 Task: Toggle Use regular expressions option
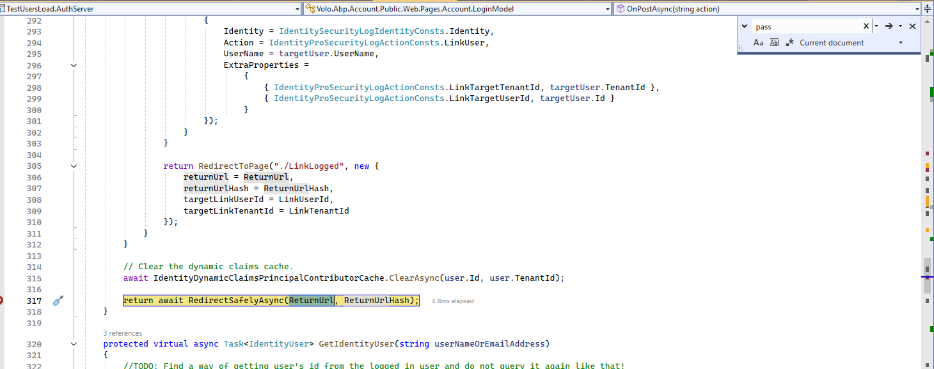click(x=791, y=43)
